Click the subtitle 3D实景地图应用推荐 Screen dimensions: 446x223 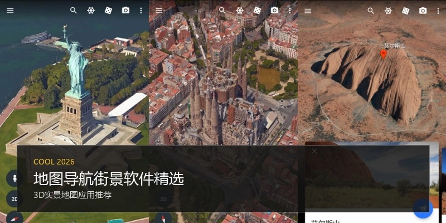click(x=72, y=195)
